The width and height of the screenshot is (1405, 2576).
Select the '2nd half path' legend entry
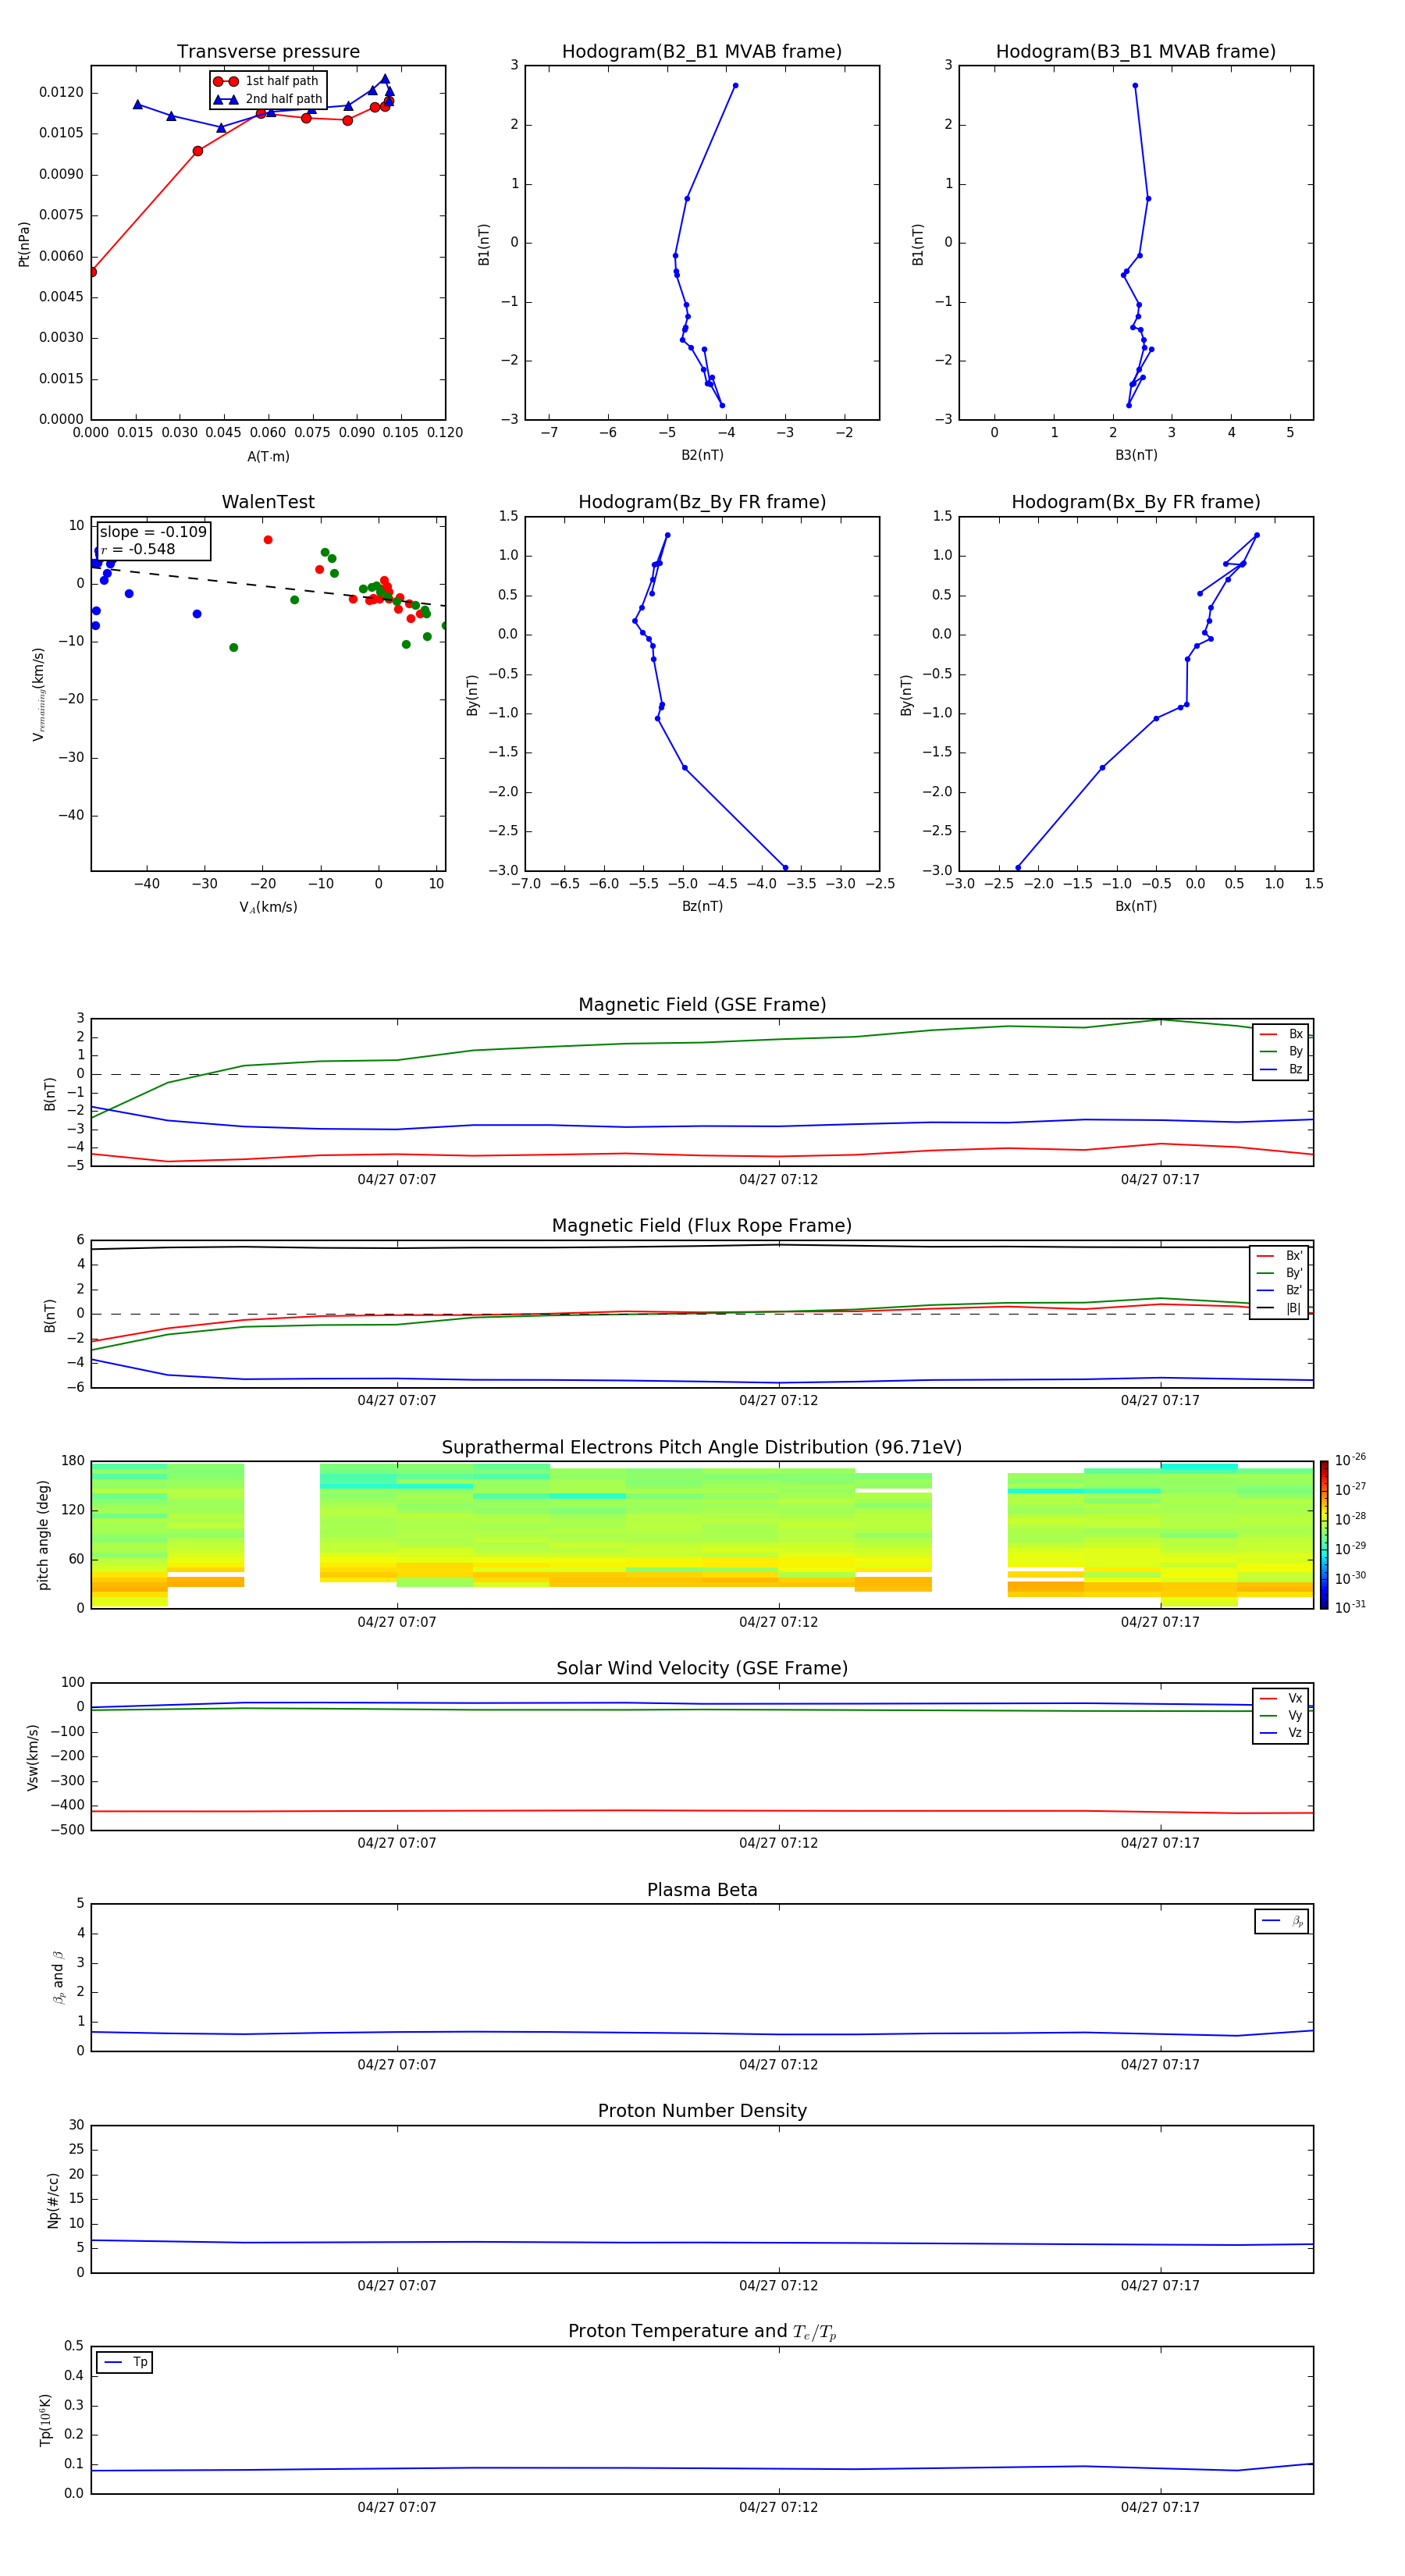[268, 99]
